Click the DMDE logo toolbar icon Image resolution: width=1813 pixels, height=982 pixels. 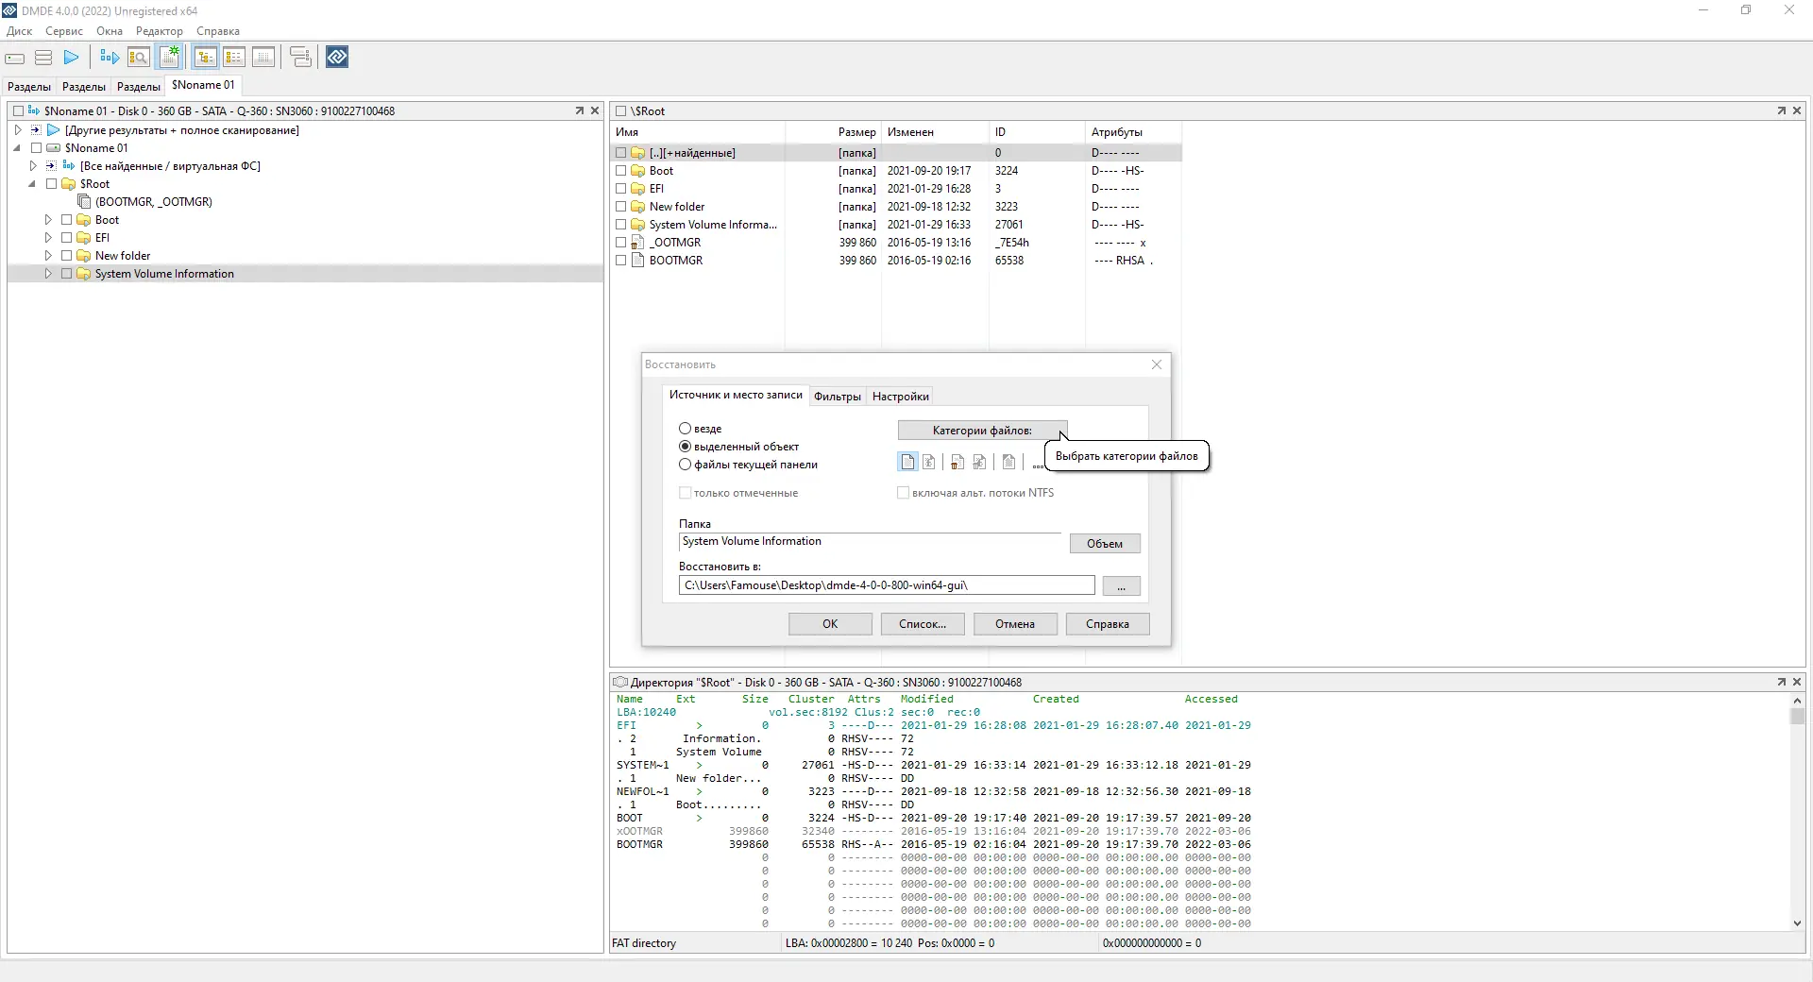(337, 58)
